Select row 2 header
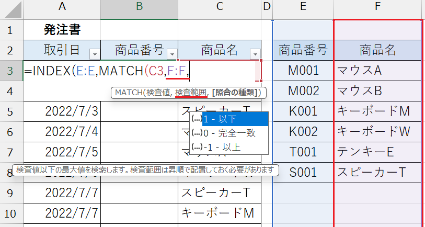This screenshot has height=227, width=425. coord(12,50)
